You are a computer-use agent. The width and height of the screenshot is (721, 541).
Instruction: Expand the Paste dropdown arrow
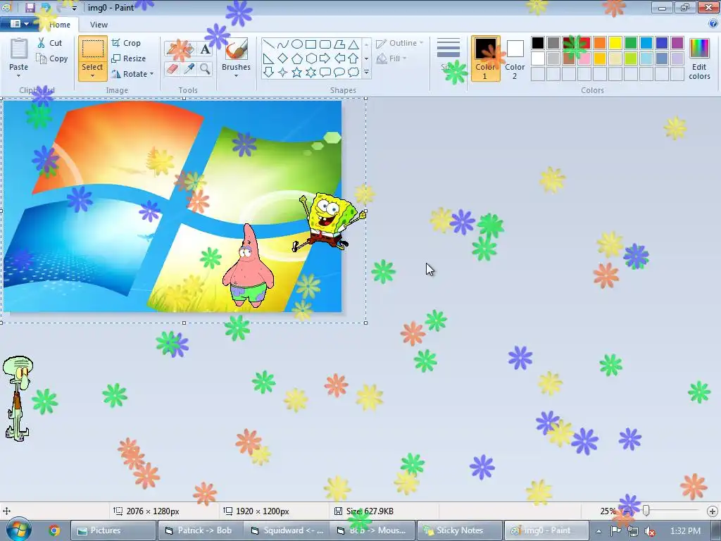tap(18, 75)
